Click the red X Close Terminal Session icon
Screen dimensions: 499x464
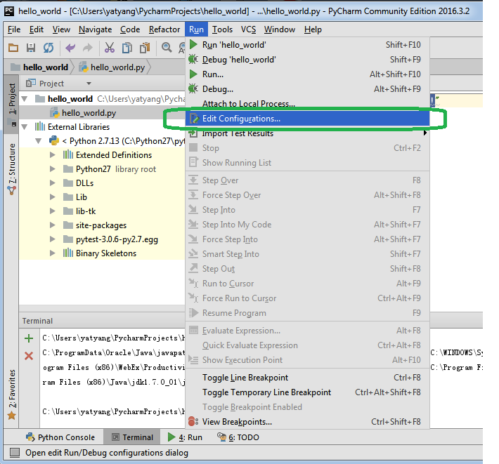click(29, 356)
